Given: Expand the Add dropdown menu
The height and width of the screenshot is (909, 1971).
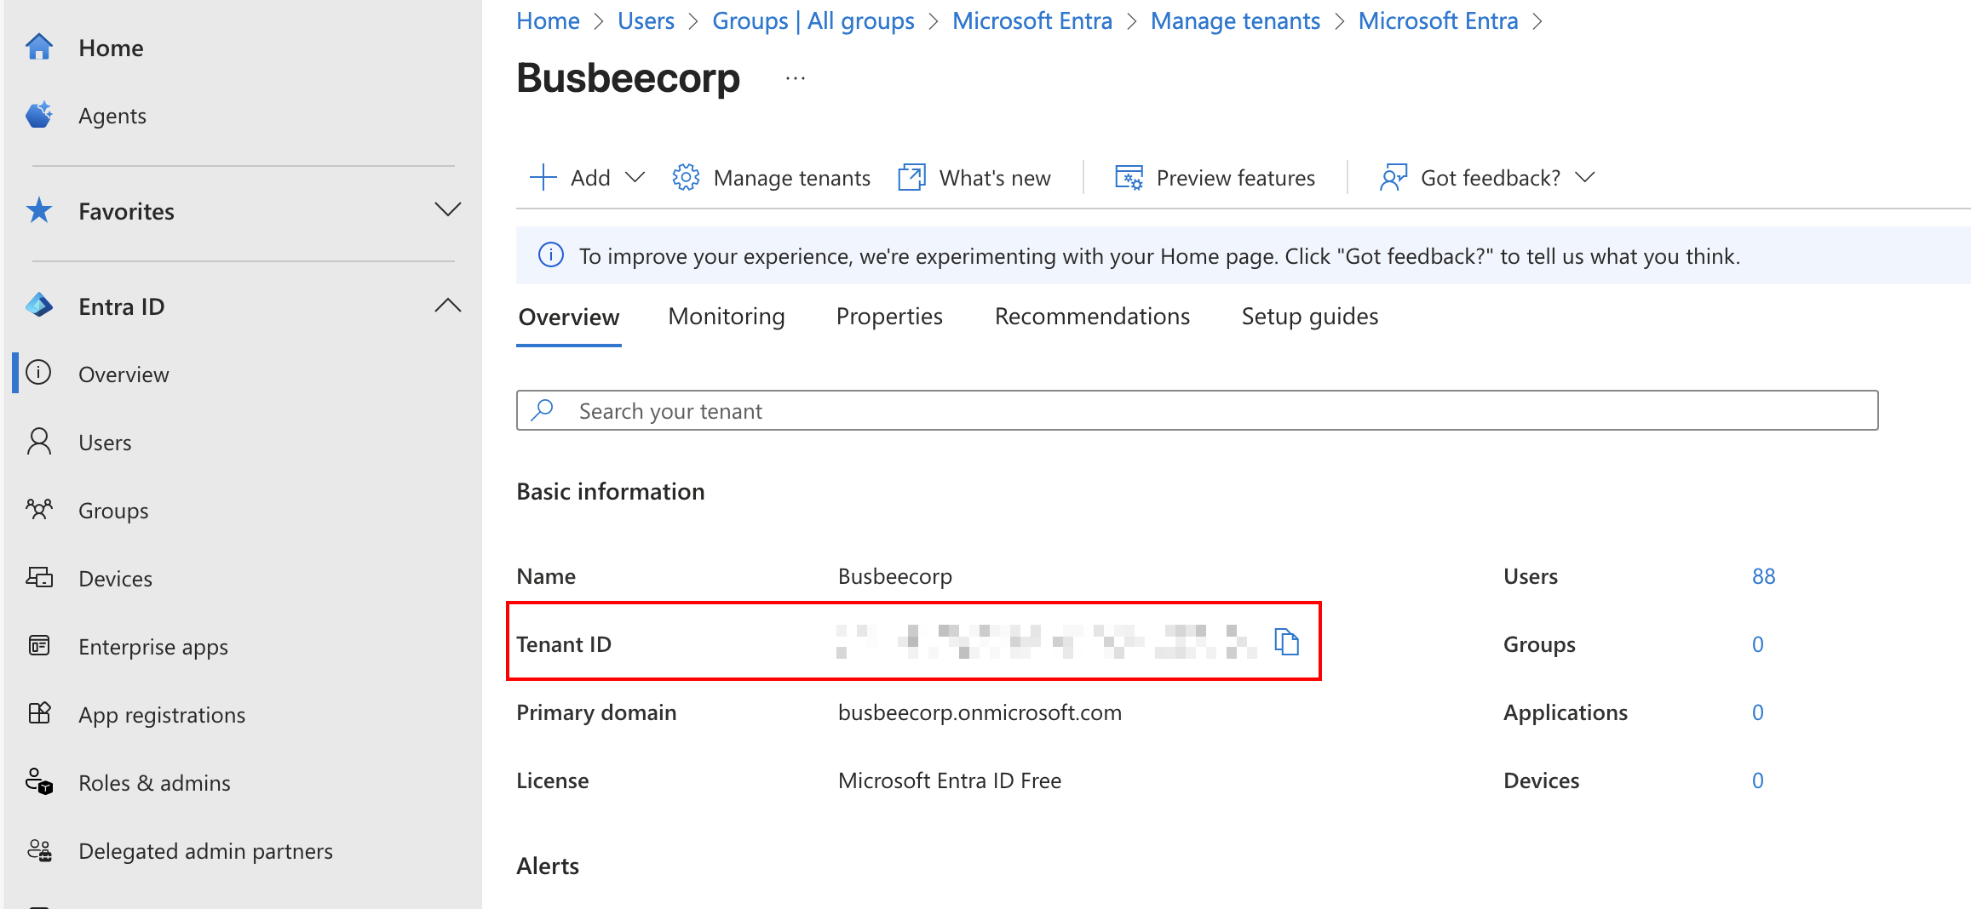Looking at the screenshot, I should point(635,178).
